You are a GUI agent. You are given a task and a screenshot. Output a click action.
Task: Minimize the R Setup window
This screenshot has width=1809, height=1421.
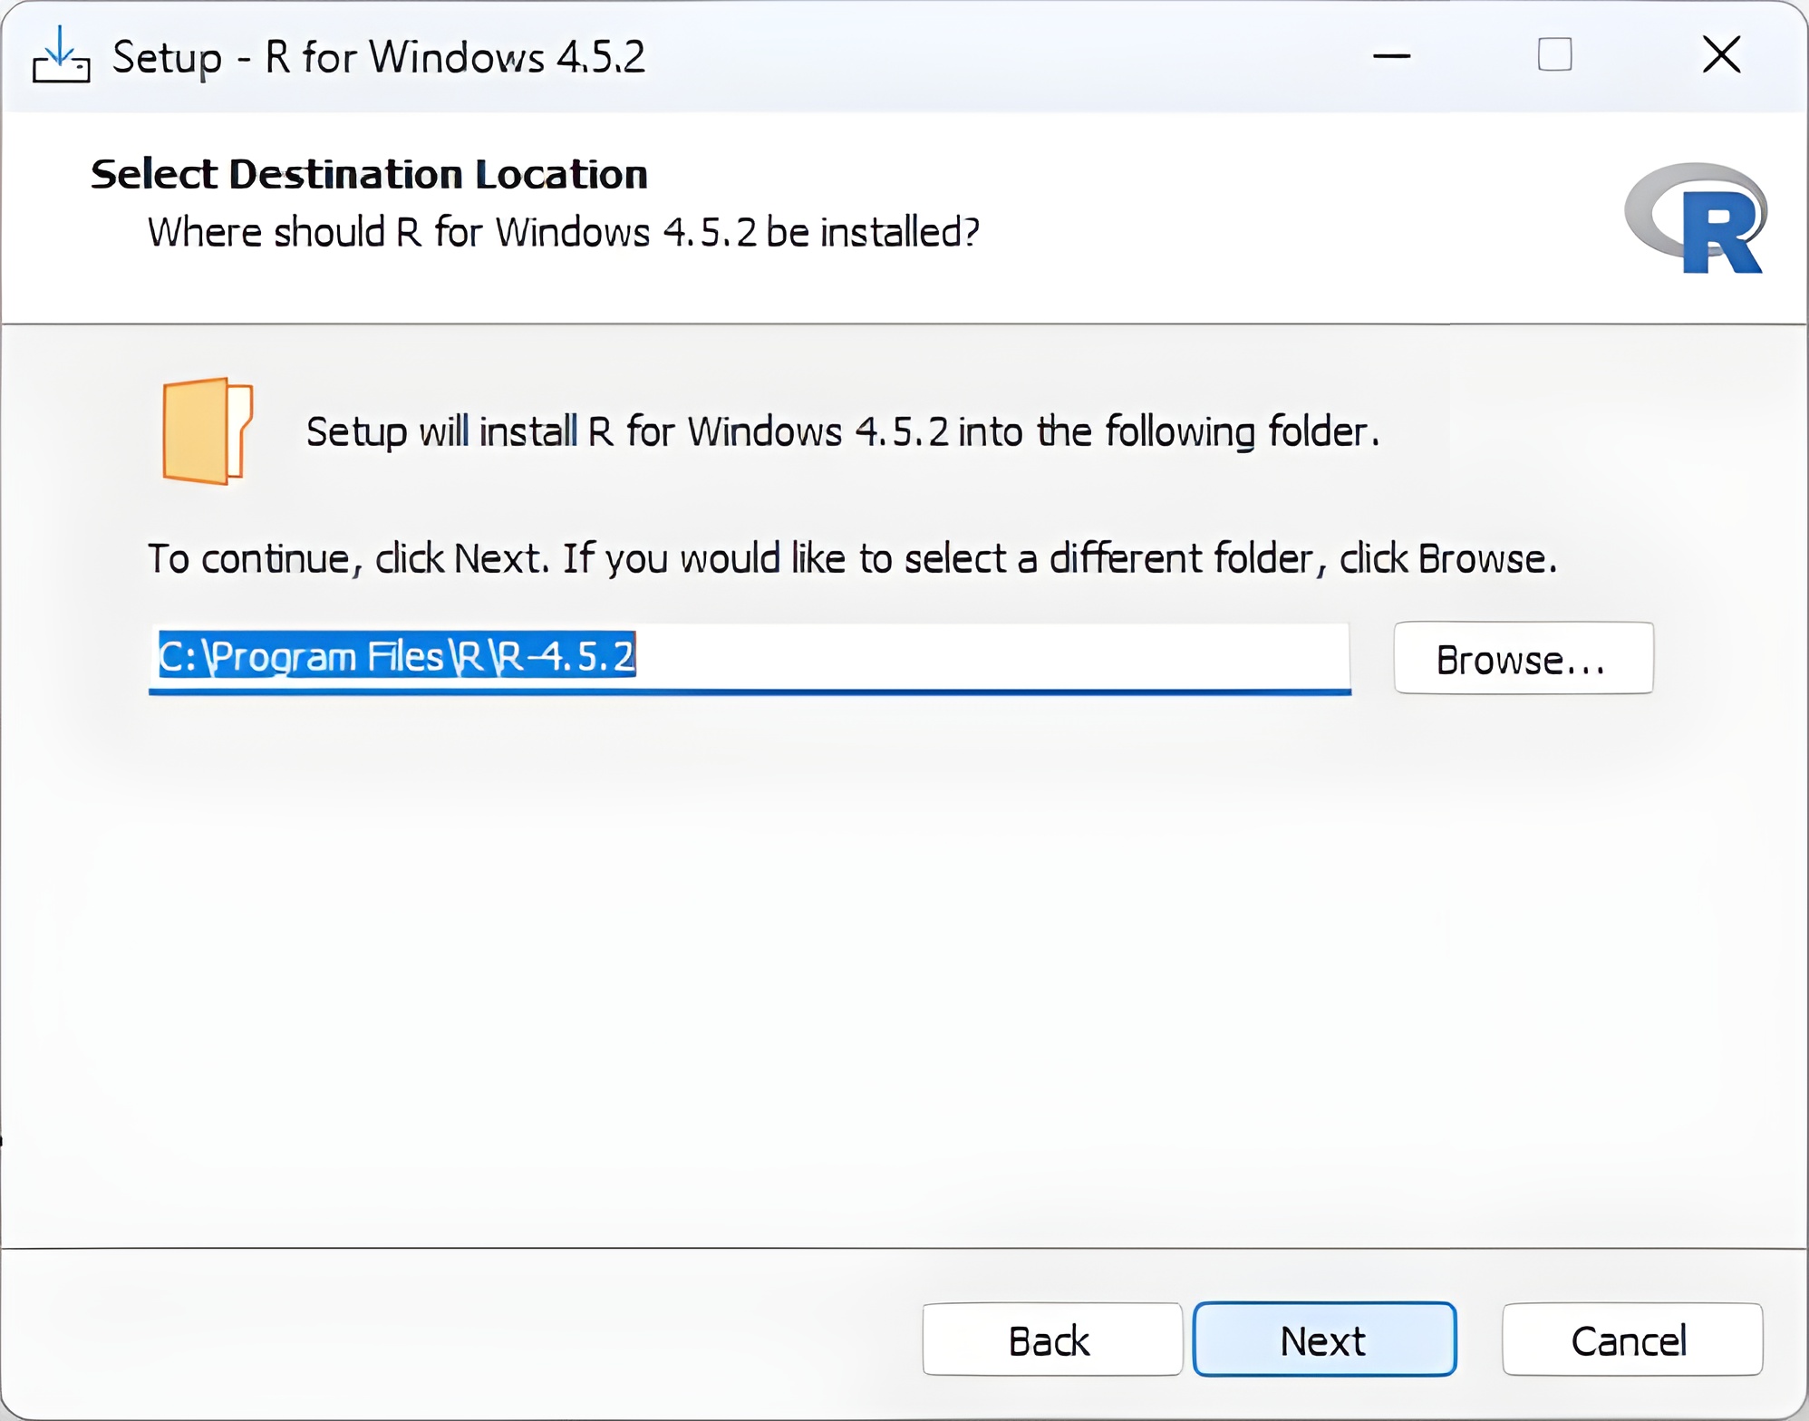1391,56
